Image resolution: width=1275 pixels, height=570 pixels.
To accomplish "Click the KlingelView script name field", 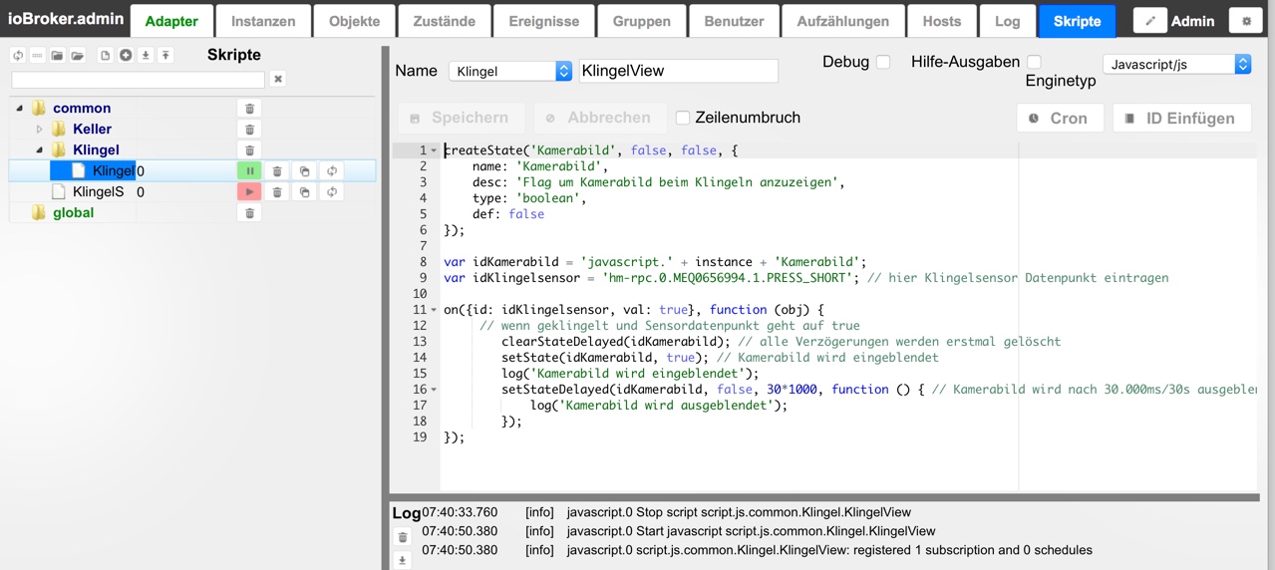I will click(x=678, y=71).
